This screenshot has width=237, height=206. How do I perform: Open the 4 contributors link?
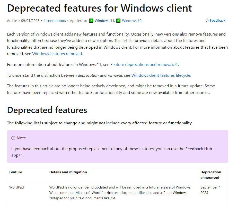pos(55,21)
